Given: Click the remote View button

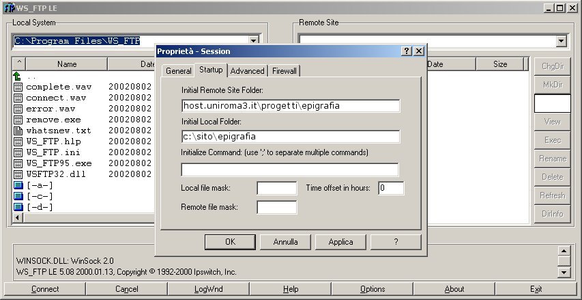Looking at the screenshot, I should click(552, 122).
